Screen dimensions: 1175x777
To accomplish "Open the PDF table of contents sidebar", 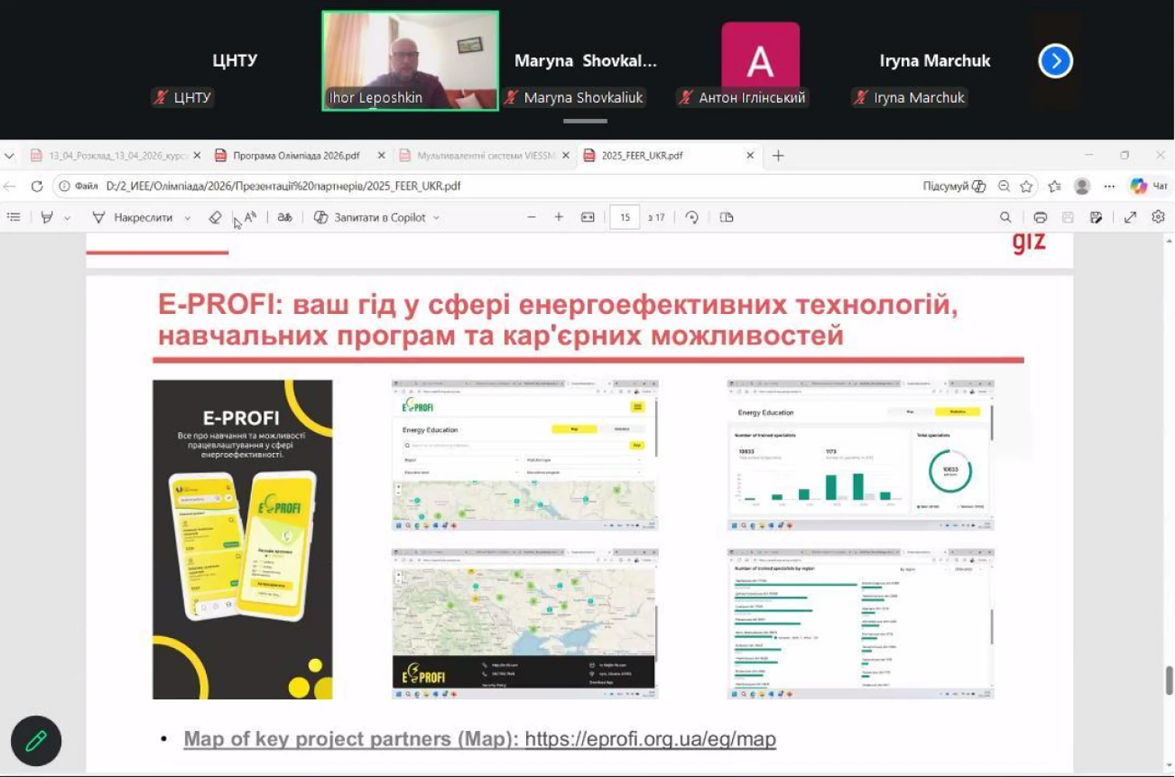I will [14, 218].
